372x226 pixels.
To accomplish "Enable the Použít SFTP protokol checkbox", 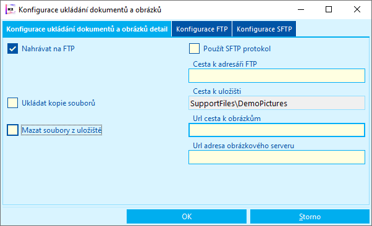I will click(x=194, y=49).
